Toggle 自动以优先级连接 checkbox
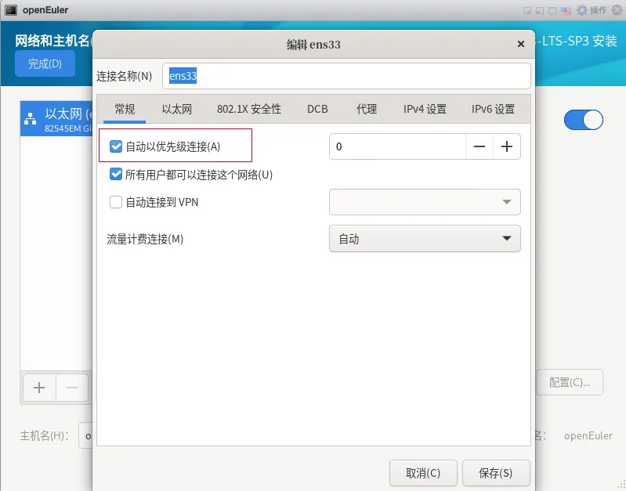Screen dimensions: 626x491 (x=116, y=146)
